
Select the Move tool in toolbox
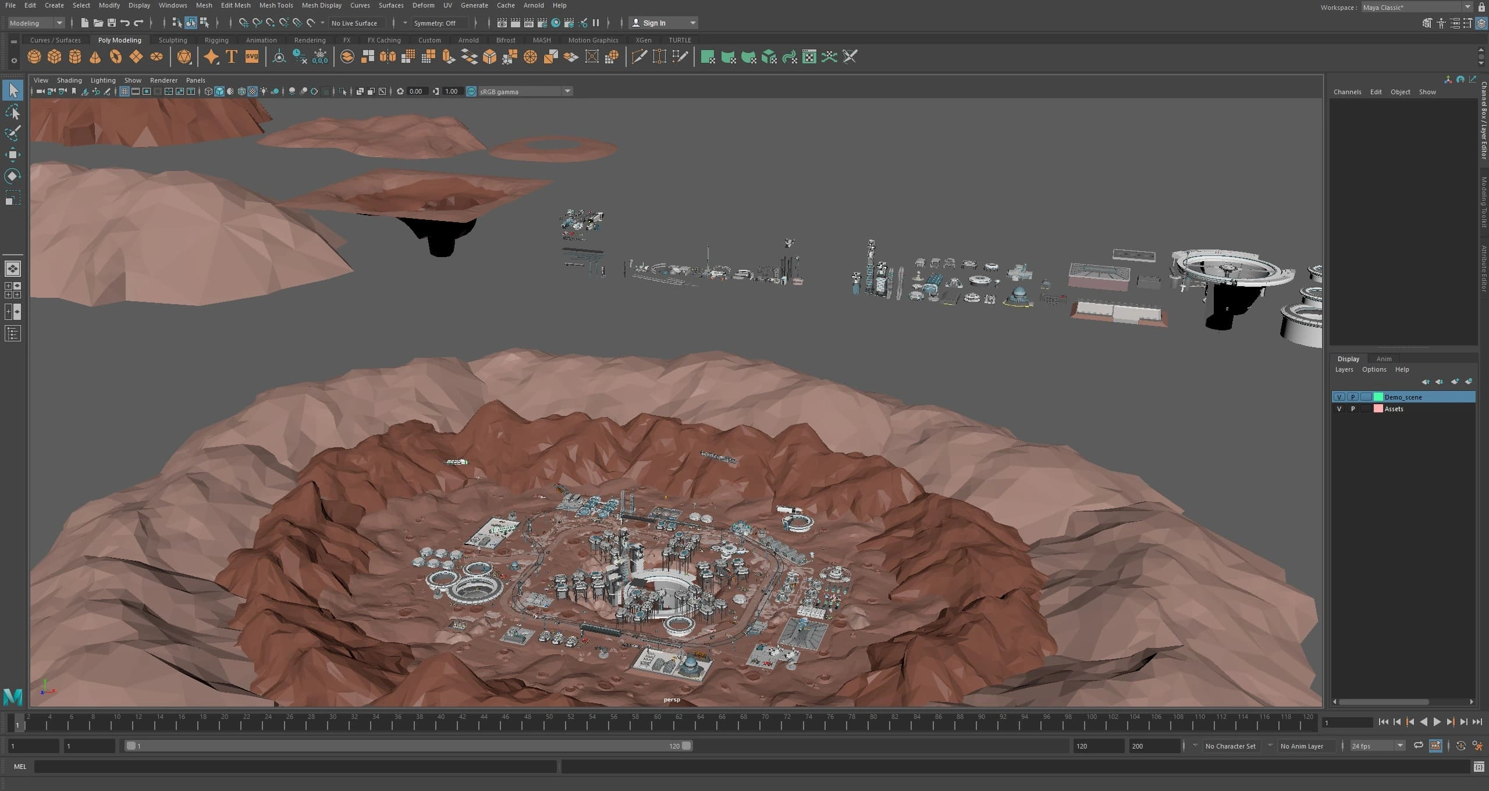(13, 154)
